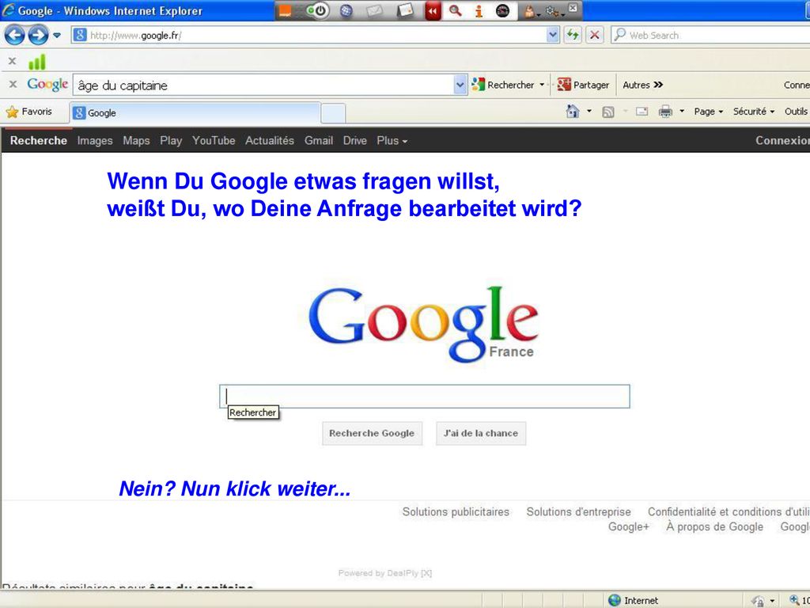Go to Images in Google navigation bar

pyautogui.click(x=95, y=141)
